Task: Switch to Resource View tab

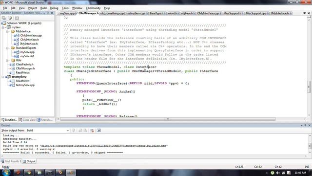Action: (45, 120)
